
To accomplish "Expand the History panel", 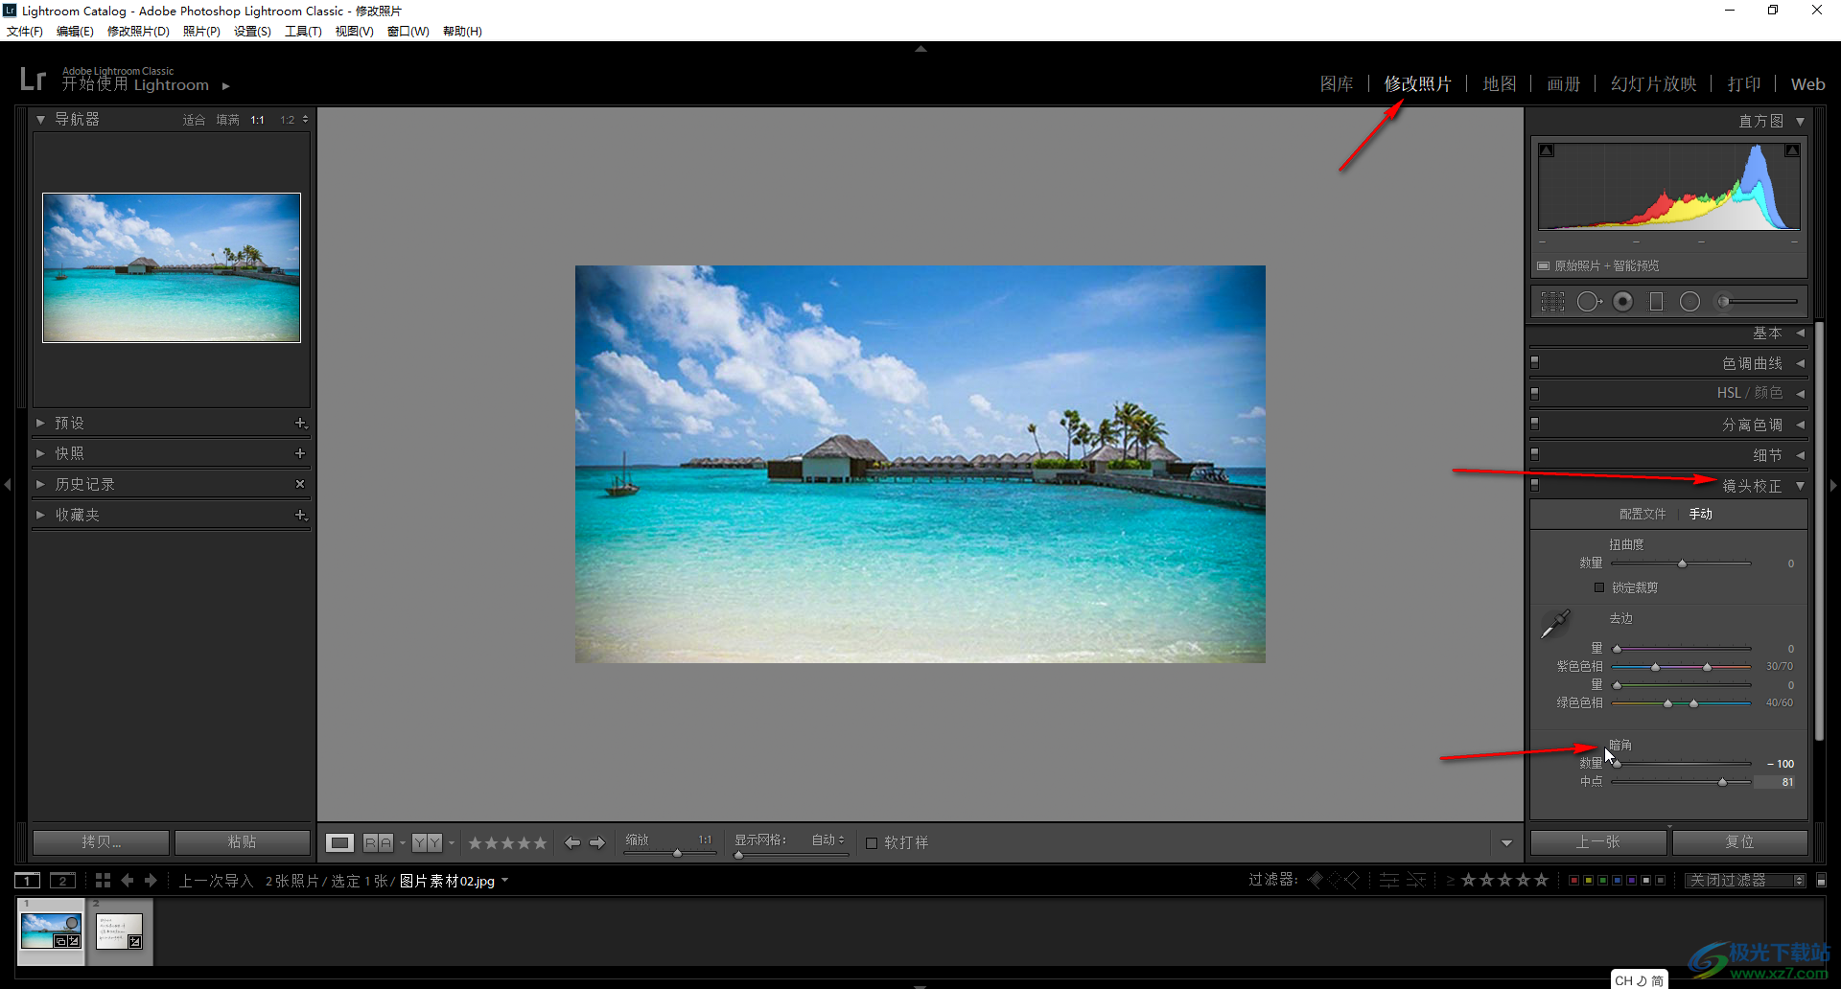I will click(x=40, y=484).
